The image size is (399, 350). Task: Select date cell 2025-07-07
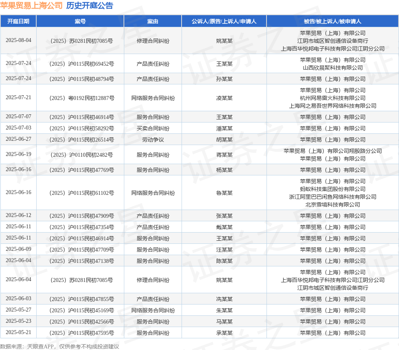pos(18,117)
